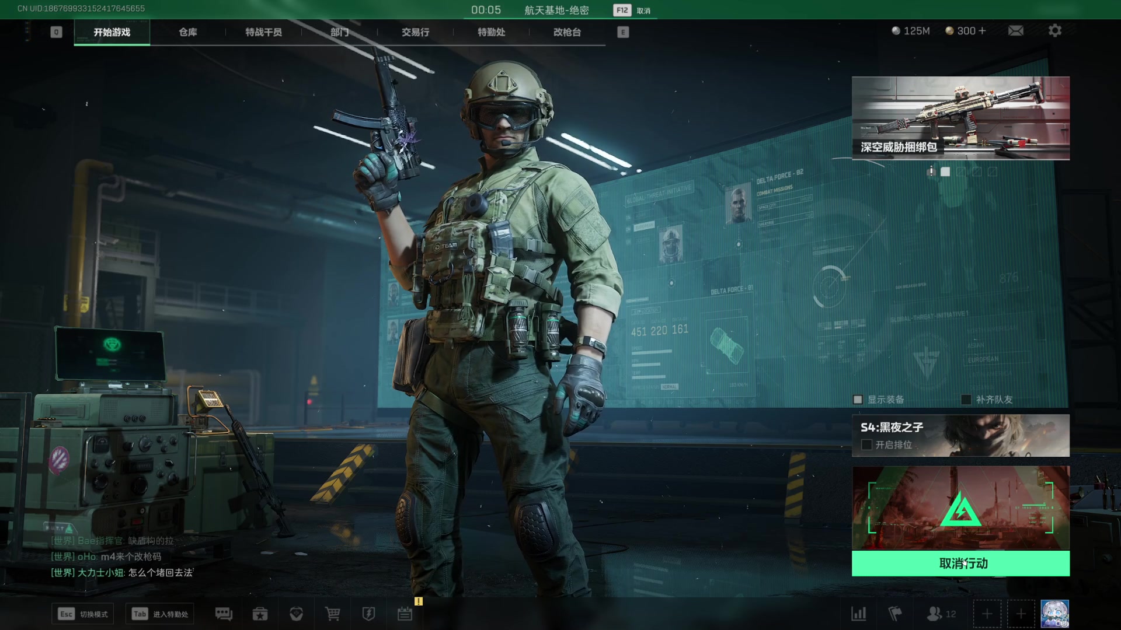1121x630 pixels.
Task: Click the F12 取消 matchmaking cancel
Action: point(632,10)
